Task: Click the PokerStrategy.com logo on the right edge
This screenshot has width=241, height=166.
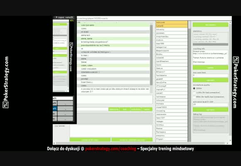Action: (236, 82)
